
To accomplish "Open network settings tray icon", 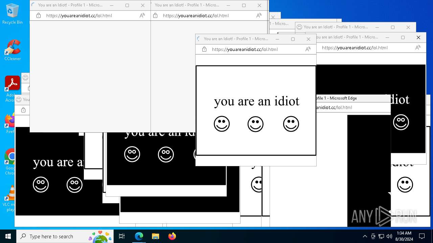I will [x=381, y=236].
